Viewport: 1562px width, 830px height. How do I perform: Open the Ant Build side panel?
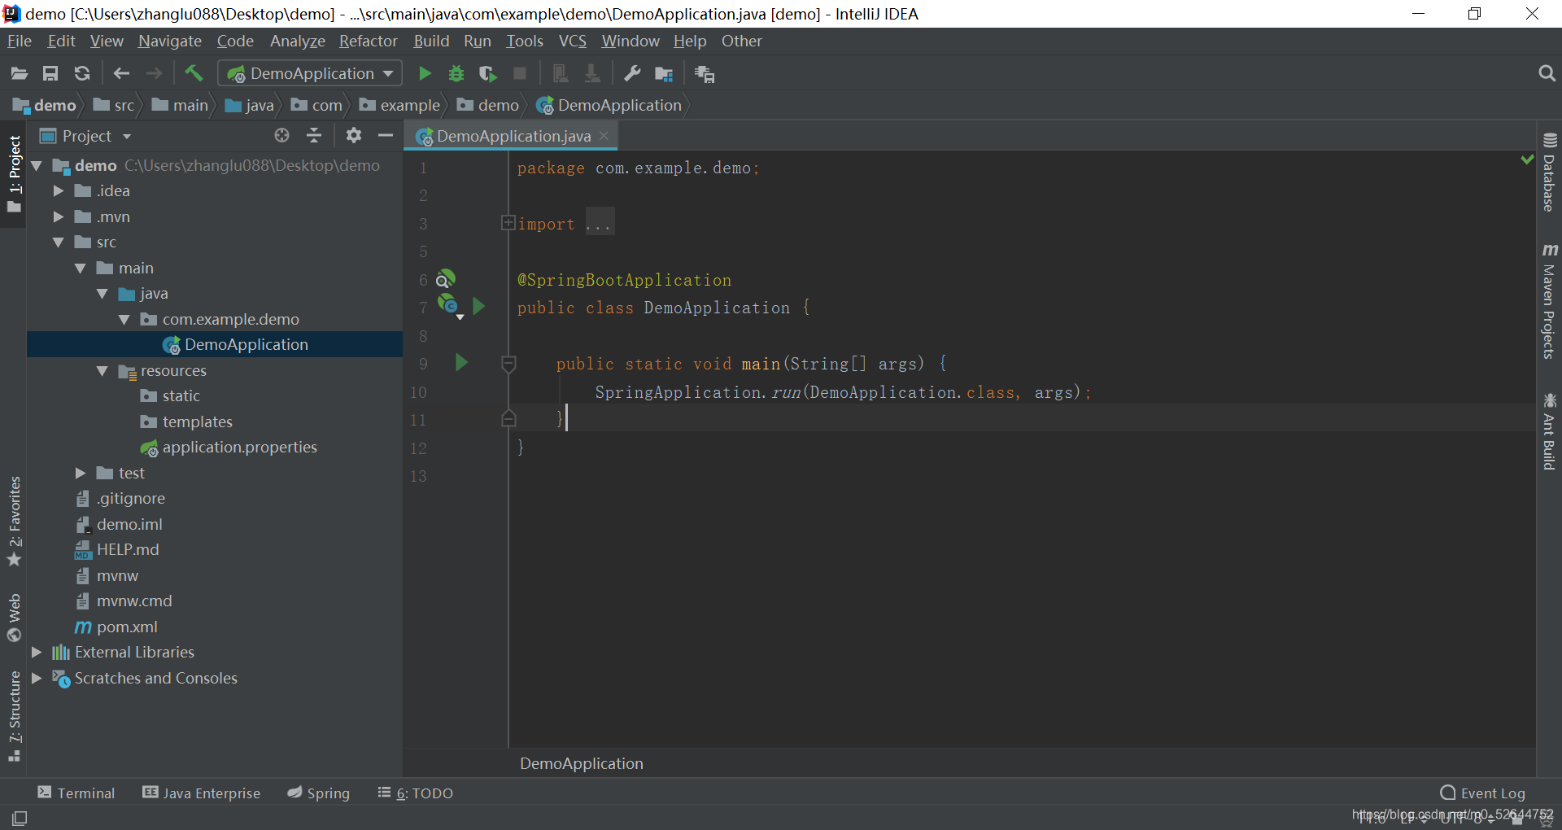(1549, 431)
